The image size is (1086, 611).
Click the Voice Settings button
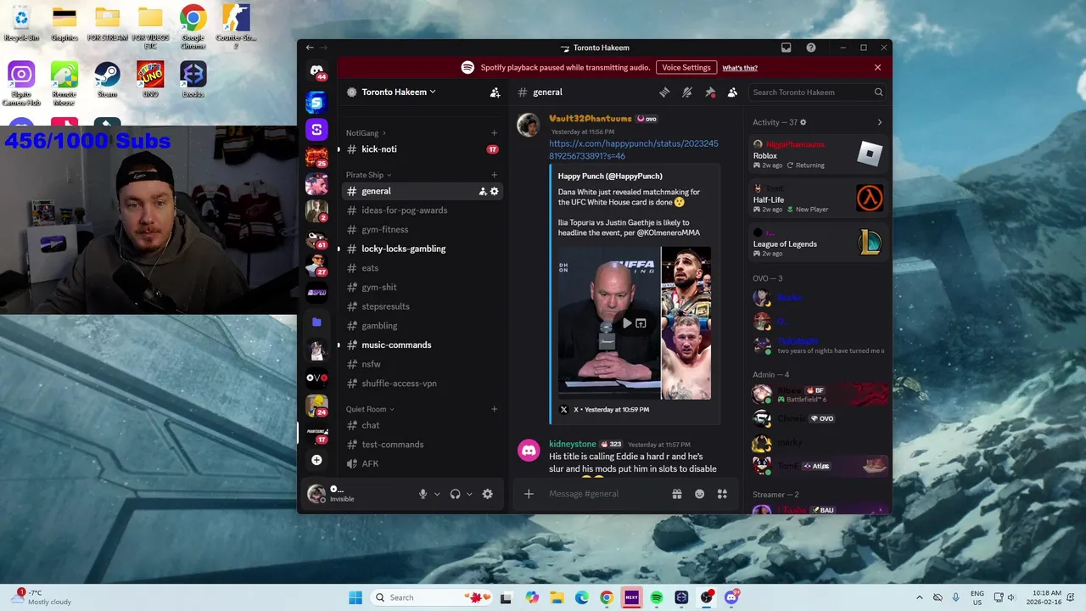coord(686,68)
